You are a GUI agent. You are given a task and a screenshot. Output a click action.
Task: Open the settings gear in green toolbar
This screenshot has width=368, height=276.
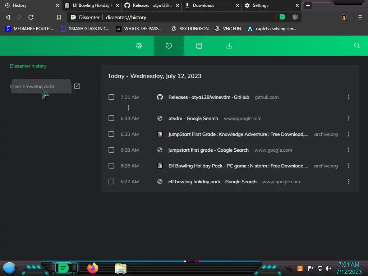(139, 46)
